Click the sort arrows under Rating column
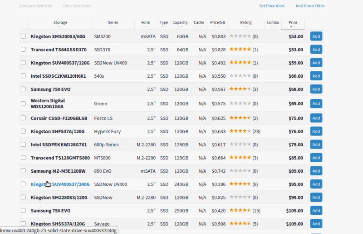Screen dimensions: 363x234 click(245, 27)
